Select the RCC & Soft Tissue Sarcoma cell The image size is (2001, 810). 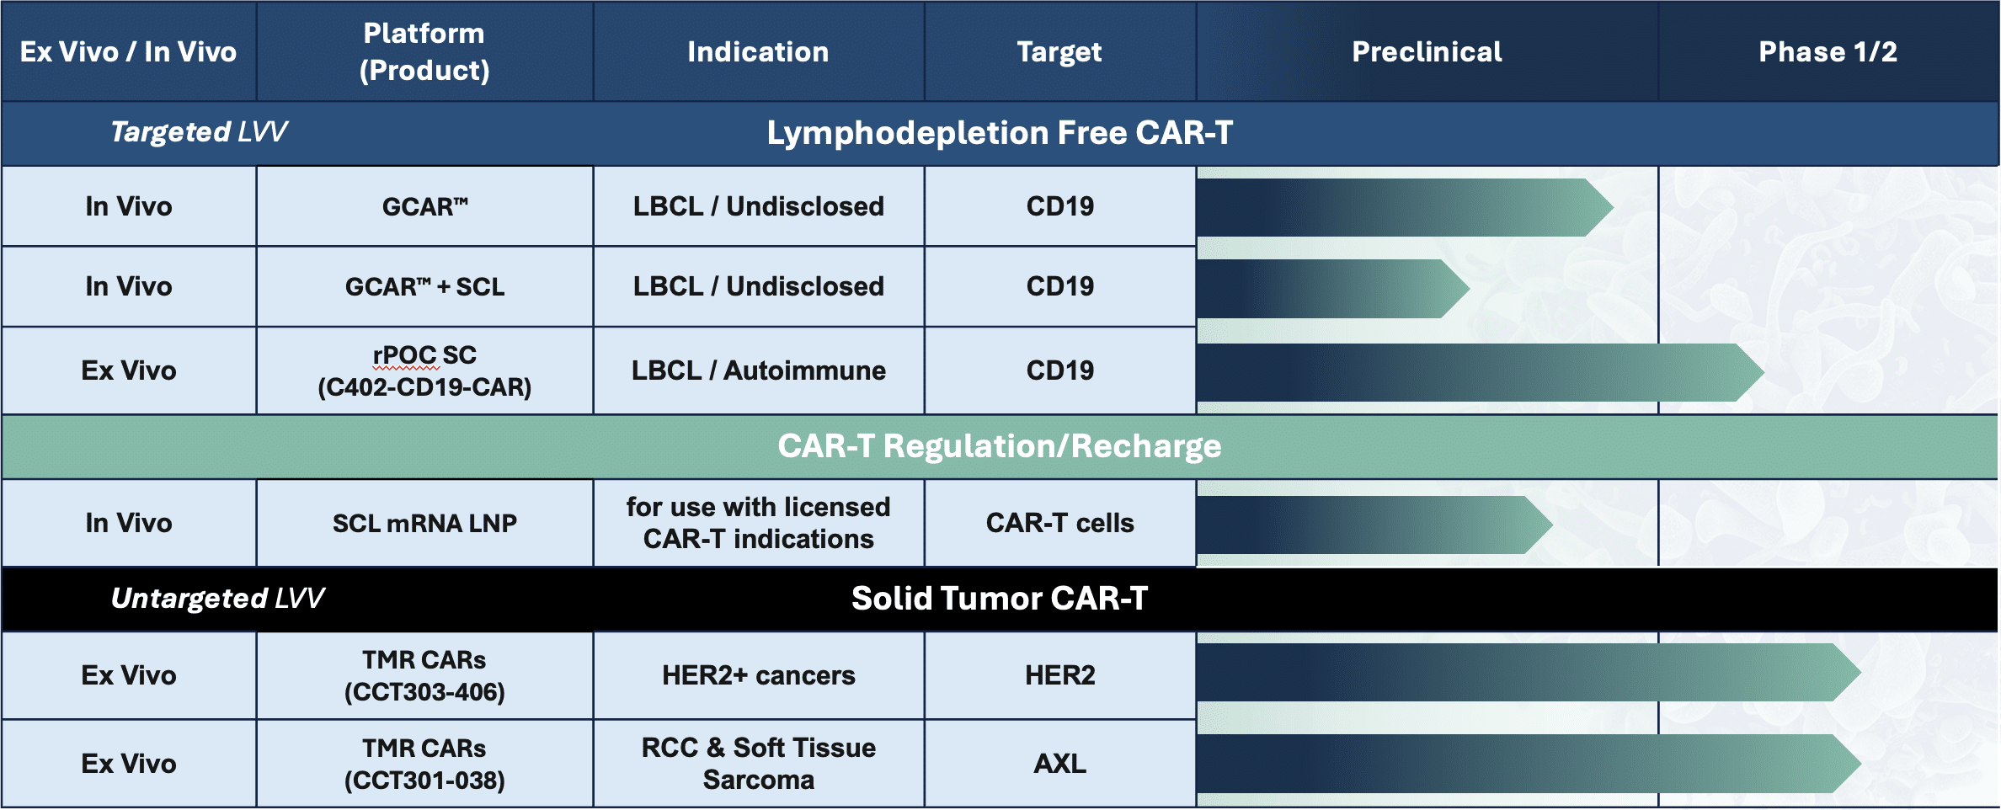click(758, 764)
